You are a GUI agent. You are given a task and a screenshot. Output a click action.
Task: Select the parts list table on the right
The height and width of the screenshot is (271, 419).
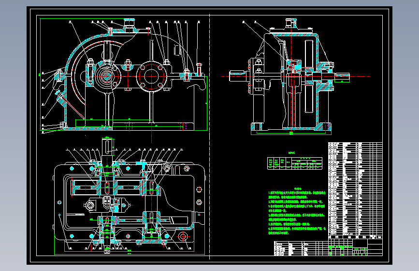click(355, 190)
